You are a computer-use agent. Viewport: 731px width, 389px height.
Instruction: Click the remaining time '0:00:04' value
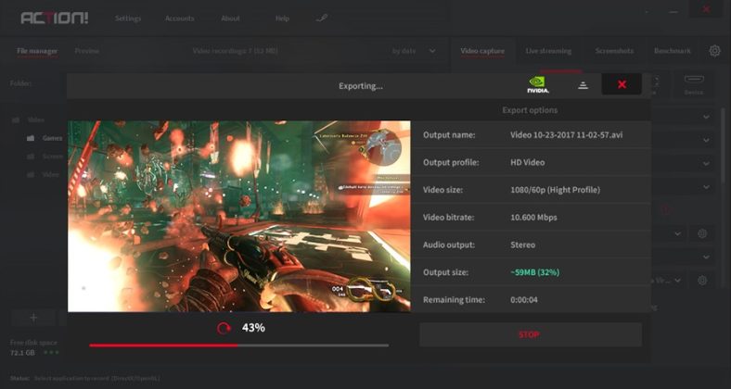tap(524, 300)
